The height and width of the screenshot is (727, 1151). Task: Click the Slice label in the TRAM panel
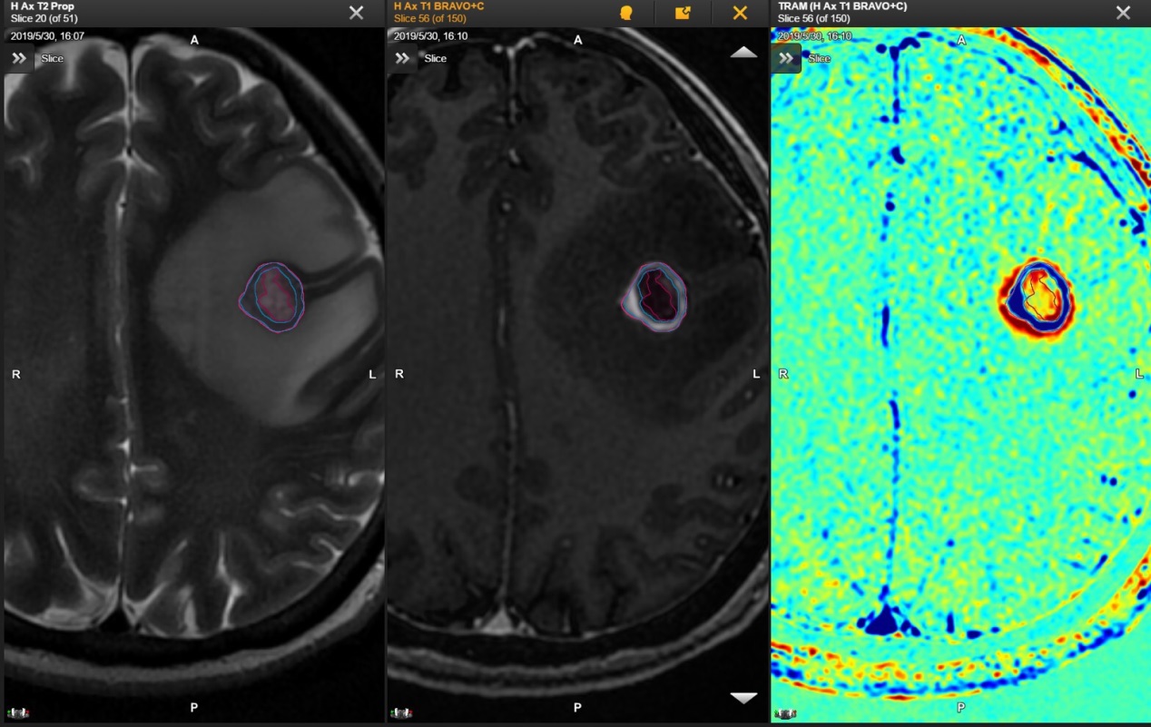819,58
